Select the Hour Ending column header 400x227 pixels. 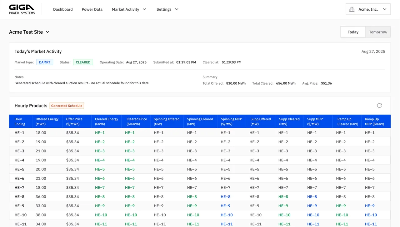pyautogui.click(x=20, y=121)
